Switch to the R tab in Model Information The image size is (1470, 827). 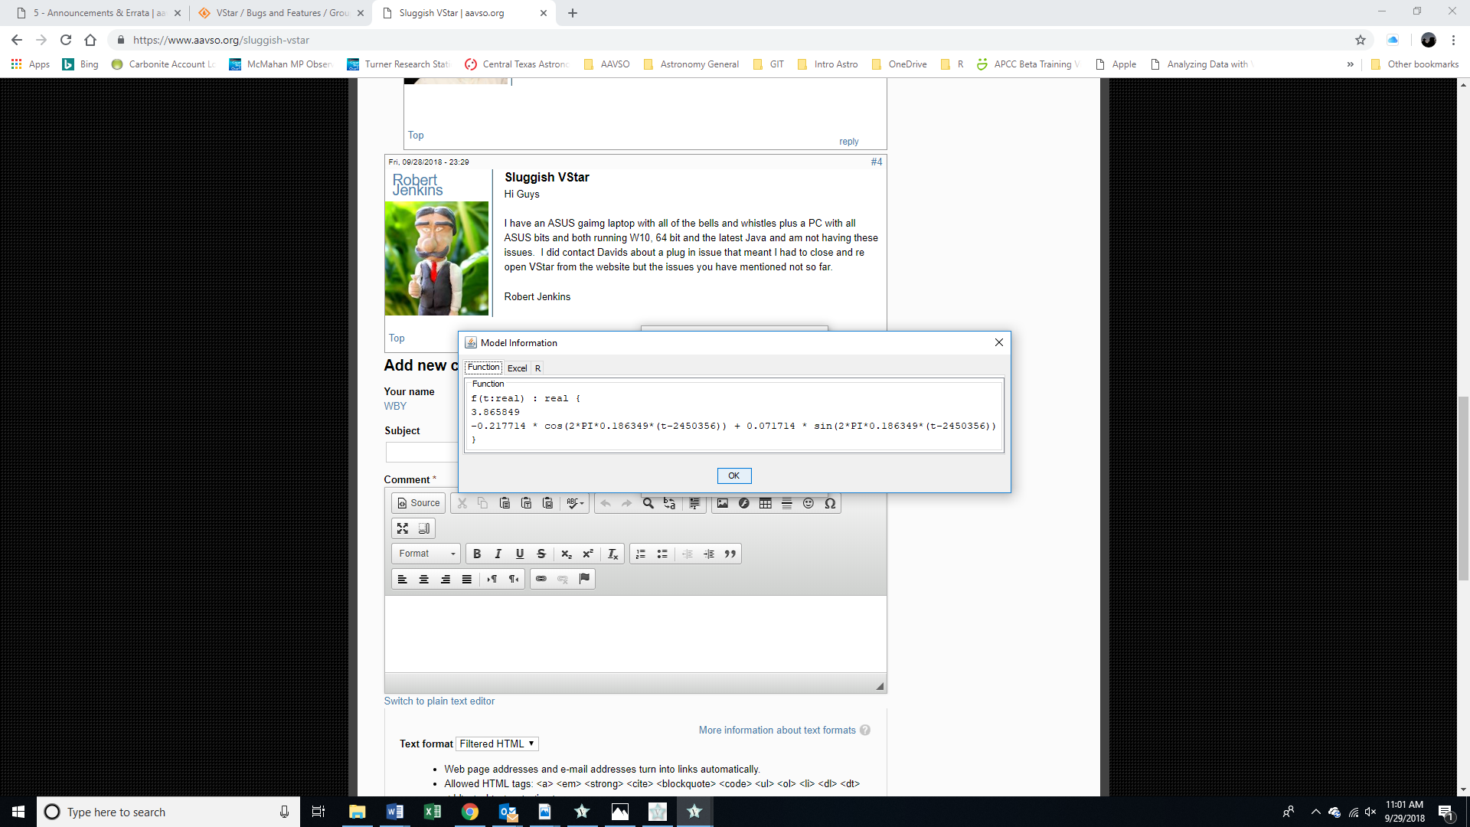537,368
